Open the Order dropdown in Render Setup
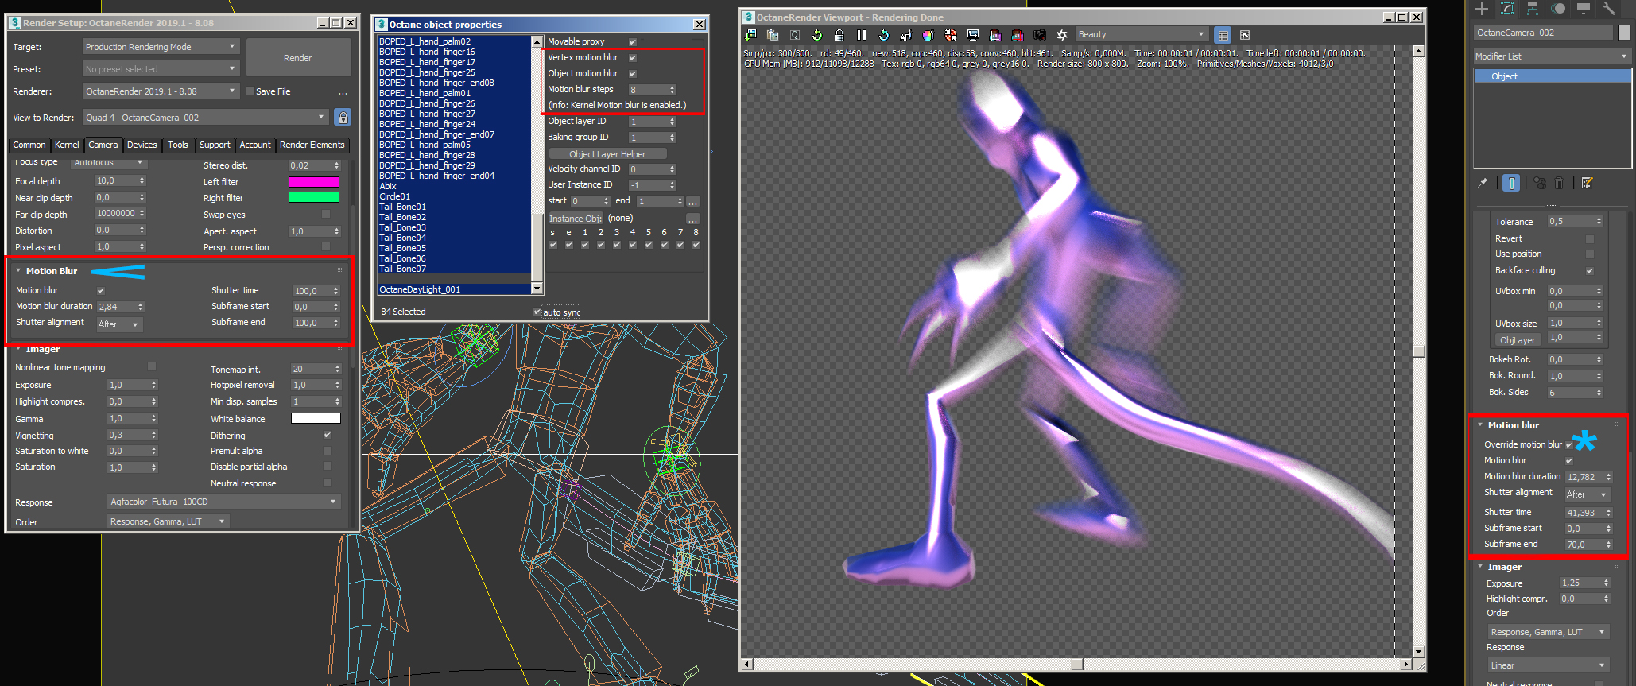This screenshot has height=686, width=1636. (169, 521)
